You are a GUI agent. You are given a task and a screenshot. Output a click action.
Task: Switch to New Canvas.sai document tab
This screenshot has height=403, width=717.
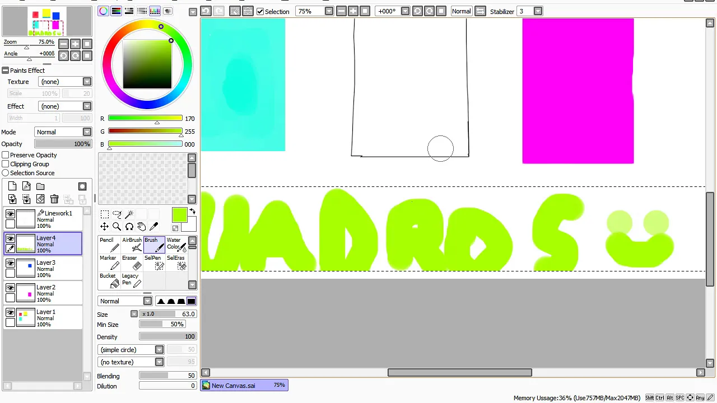(244, 385)
